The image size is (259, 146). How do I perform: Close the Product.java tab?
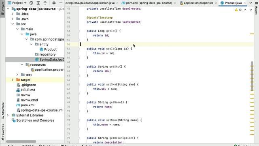click(244, 3)
